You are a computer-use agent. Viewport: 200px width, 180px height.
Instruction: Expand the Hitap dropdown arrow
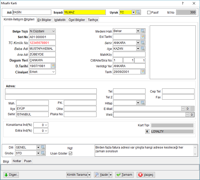pyautogui.click(x=138, y=103)
